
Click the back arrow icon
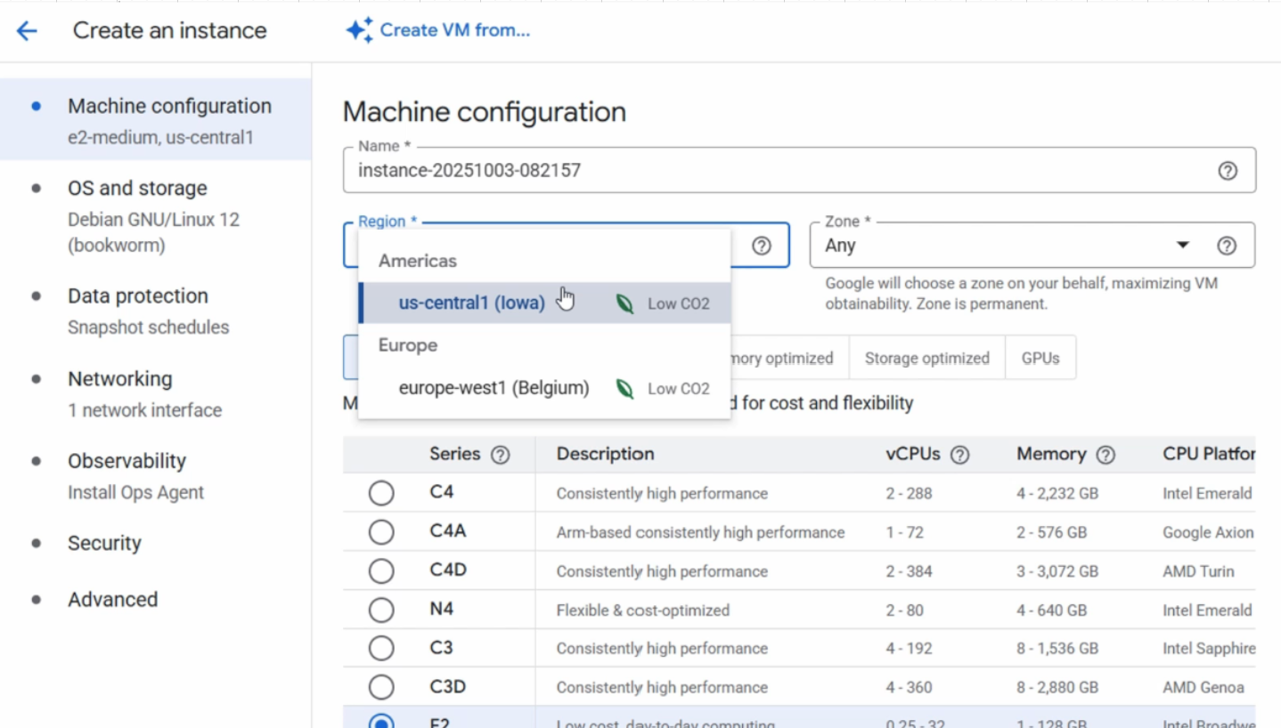27,31
